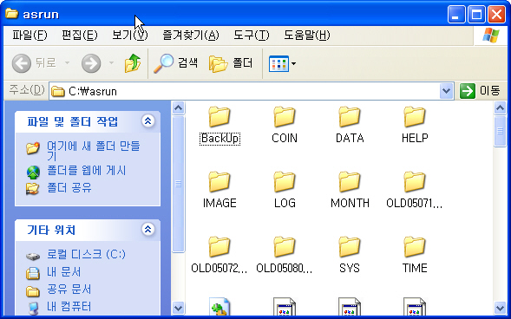Open the 검색 search tool
Viewport: 511px width, 319px height.
point(175,62)
